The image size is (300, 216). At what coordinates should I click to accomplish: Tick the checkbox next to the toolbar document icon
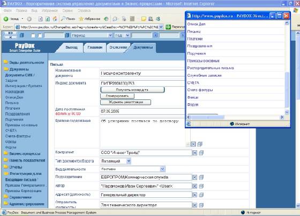(x=33, y=35)
